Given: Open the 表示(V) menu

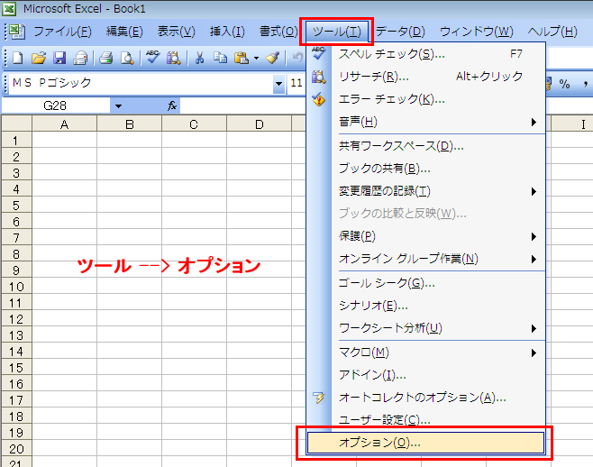Looking at the screenshot, I should [x=177, y=32].
